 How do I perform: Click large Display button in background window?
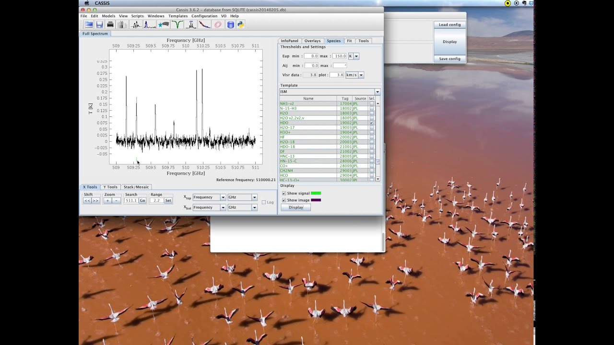click(449, 42)
